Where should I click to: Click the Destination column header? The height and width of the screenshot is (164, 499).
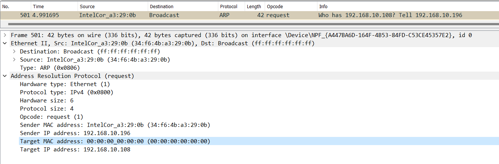pos(183,6)
